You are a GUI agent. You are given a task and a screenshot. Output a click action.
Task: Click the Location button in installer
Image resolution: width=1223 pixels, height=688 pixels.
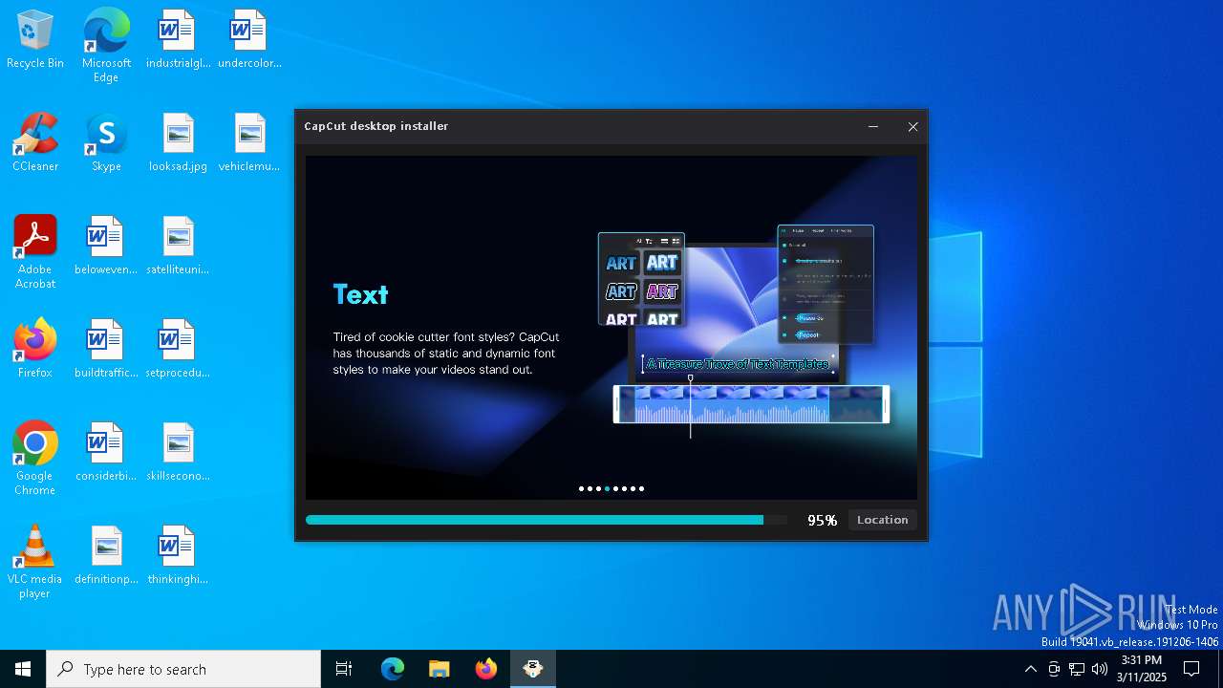tap(882, 520)
